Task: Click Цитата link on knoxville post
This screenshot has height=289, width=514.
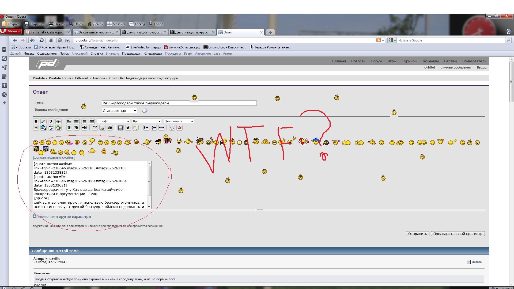Action: (x=477, y=262)
